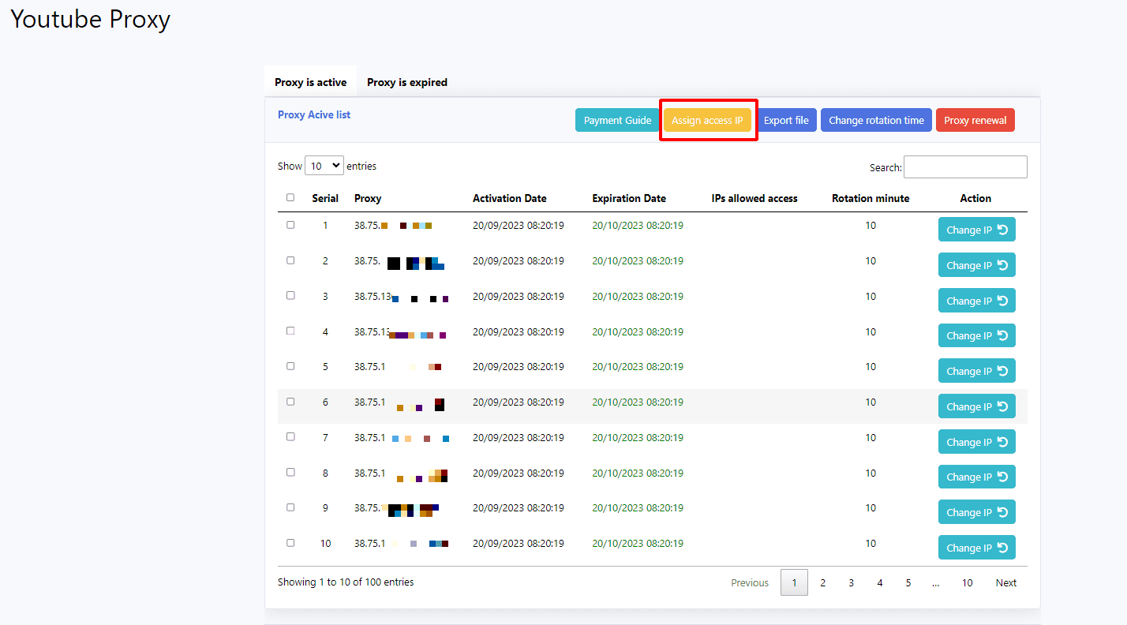Click the proxy address in serial 9 row
The height and width of the screenshot is (625, 1127).
tap(397, 508)
